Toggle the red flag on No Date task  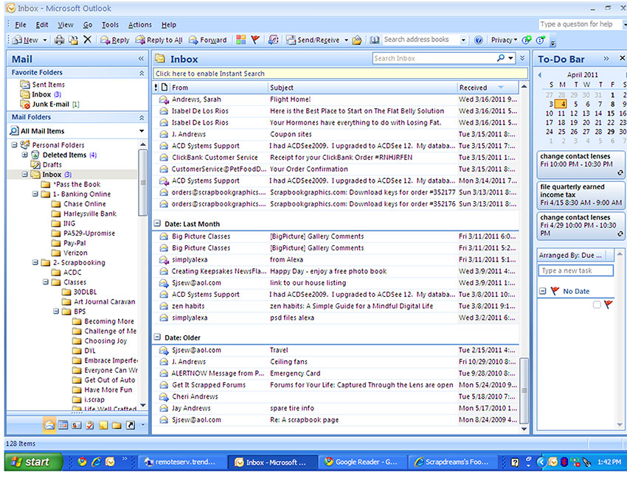609,305
